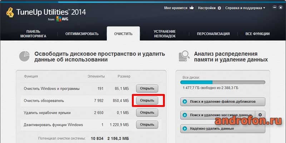This screenshot has width=286, height=143.
Task: Click Надёжно удалить данные button
Action: tap(222, 129)
